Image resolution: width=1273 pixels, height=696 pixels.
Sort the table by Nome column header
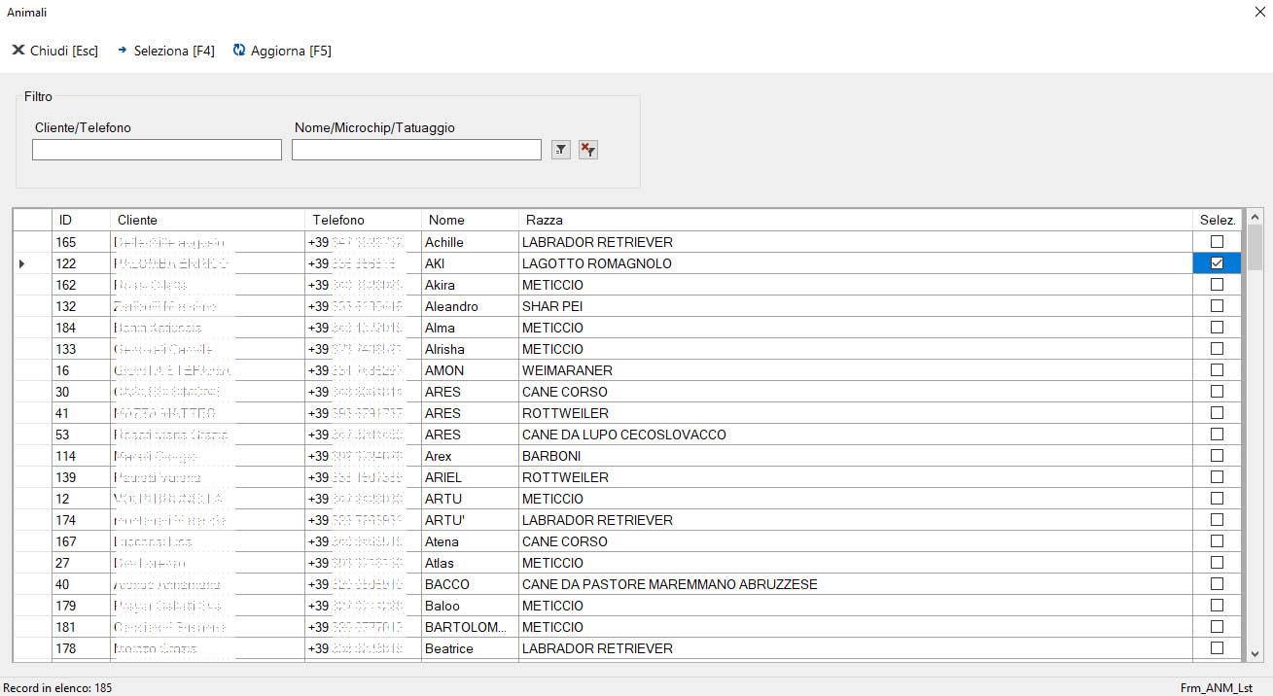pyautogui.click(x=470, y=220)
